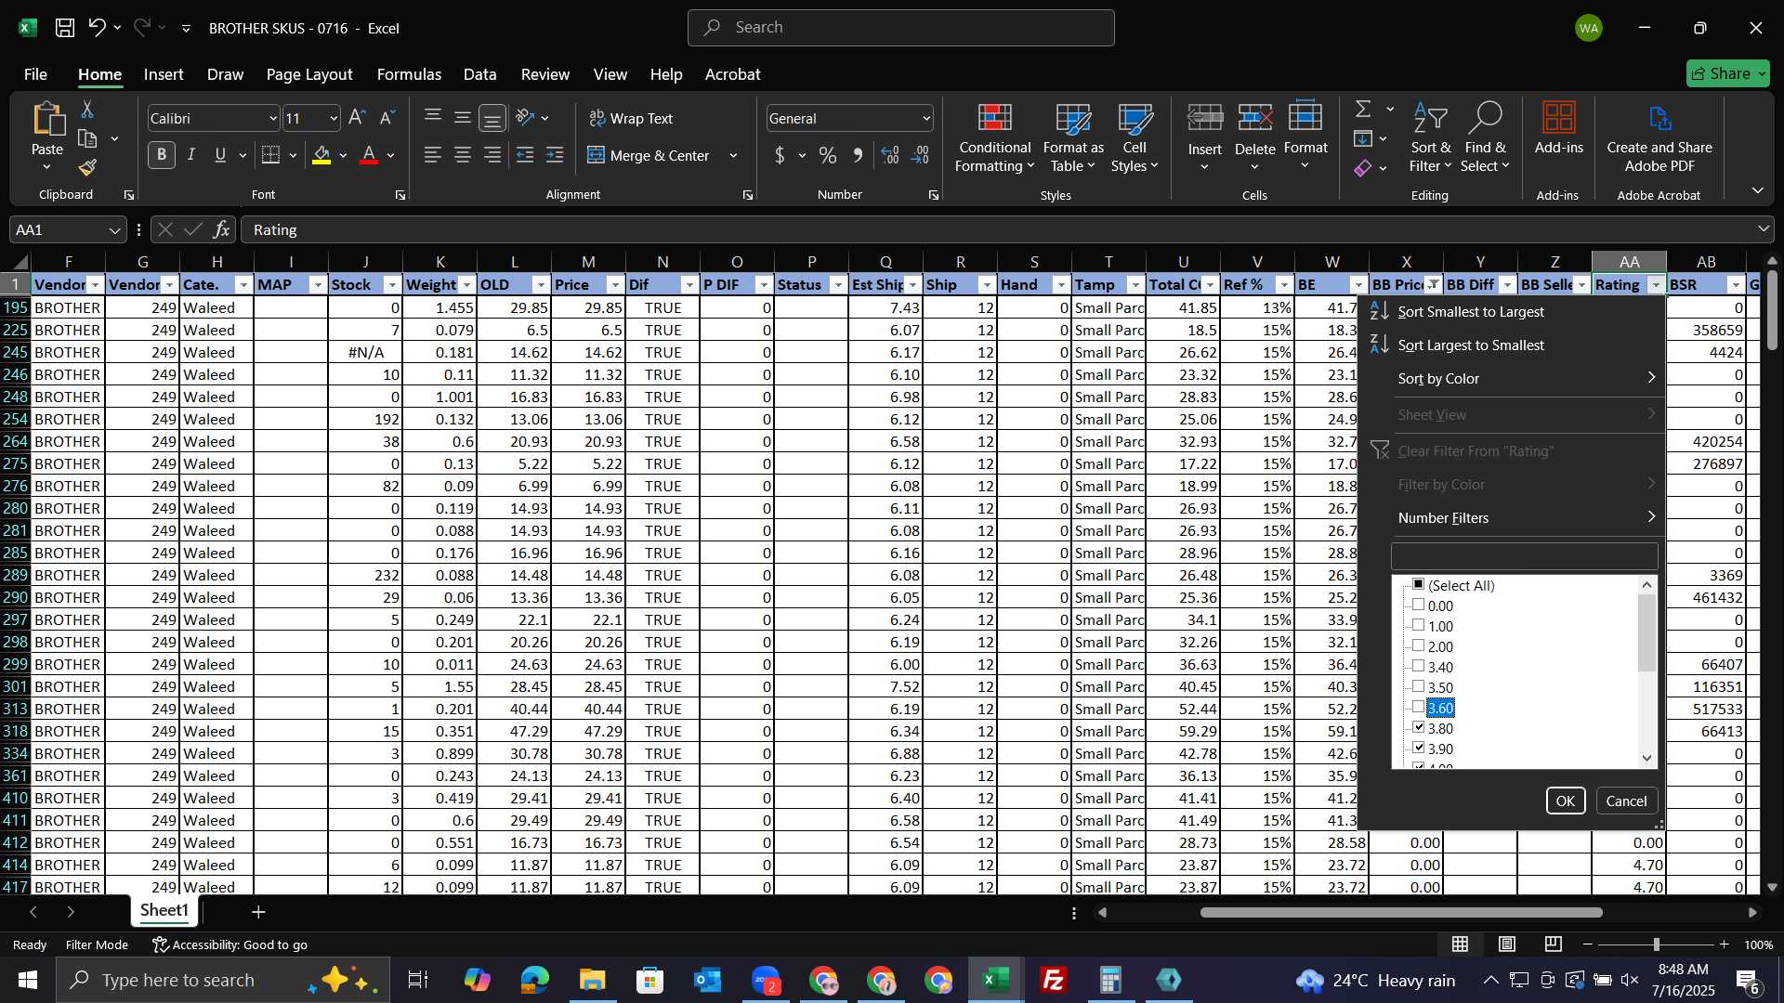Image resolution: width=1784 pixels, height=1003 pixels.
Task: Click the Cut scissors icon
Action: [87, 110]
